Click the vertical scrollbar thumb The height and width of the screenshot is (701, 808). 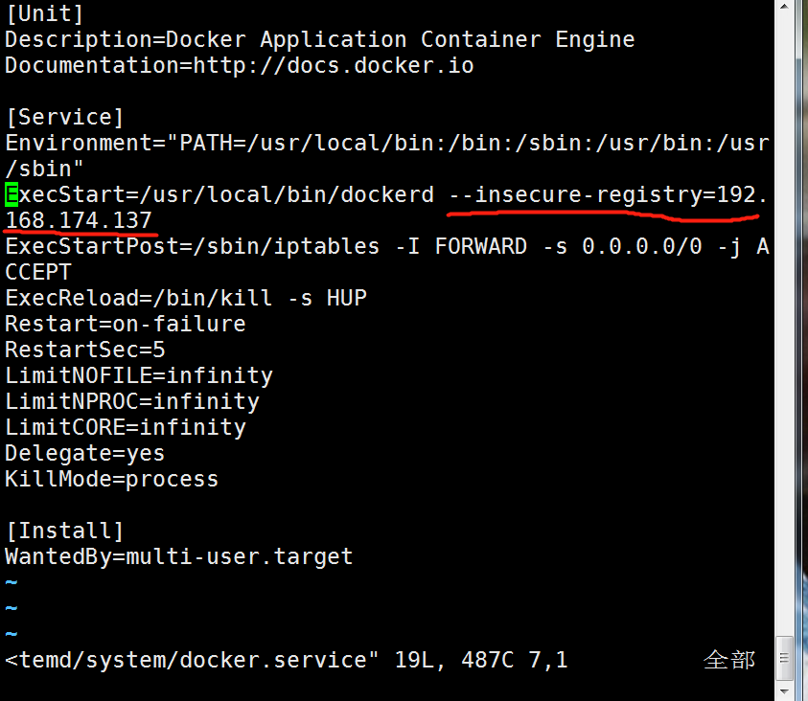(x=784, y=658)
